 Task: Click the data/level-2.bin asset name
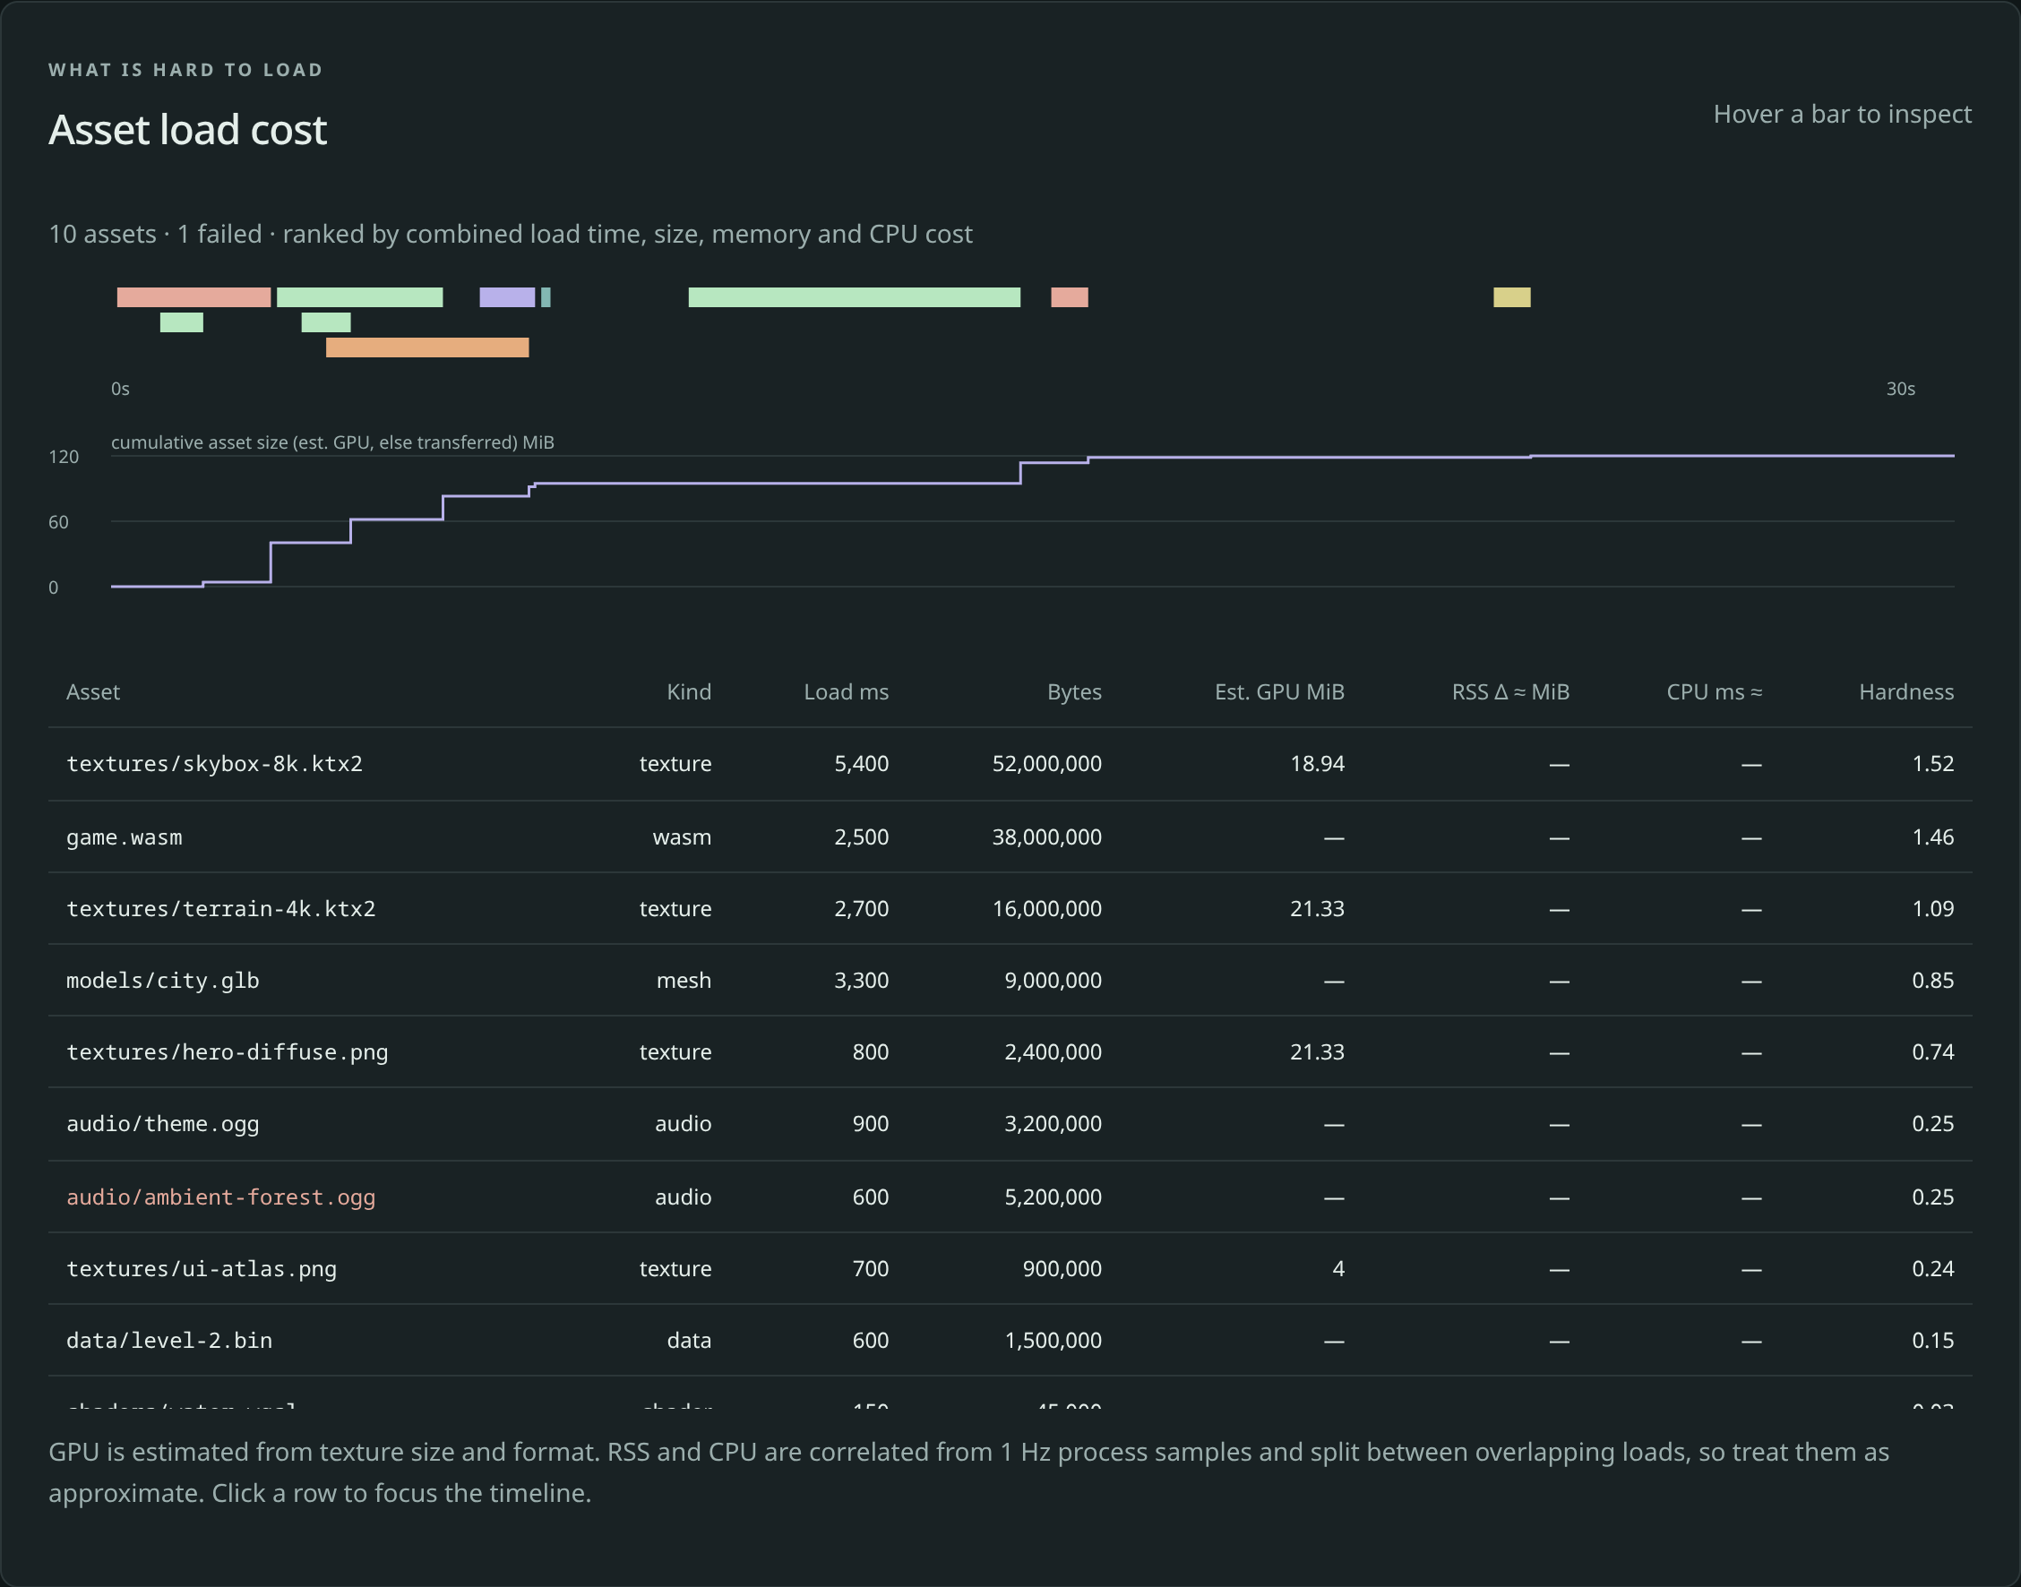point(169,1340)
